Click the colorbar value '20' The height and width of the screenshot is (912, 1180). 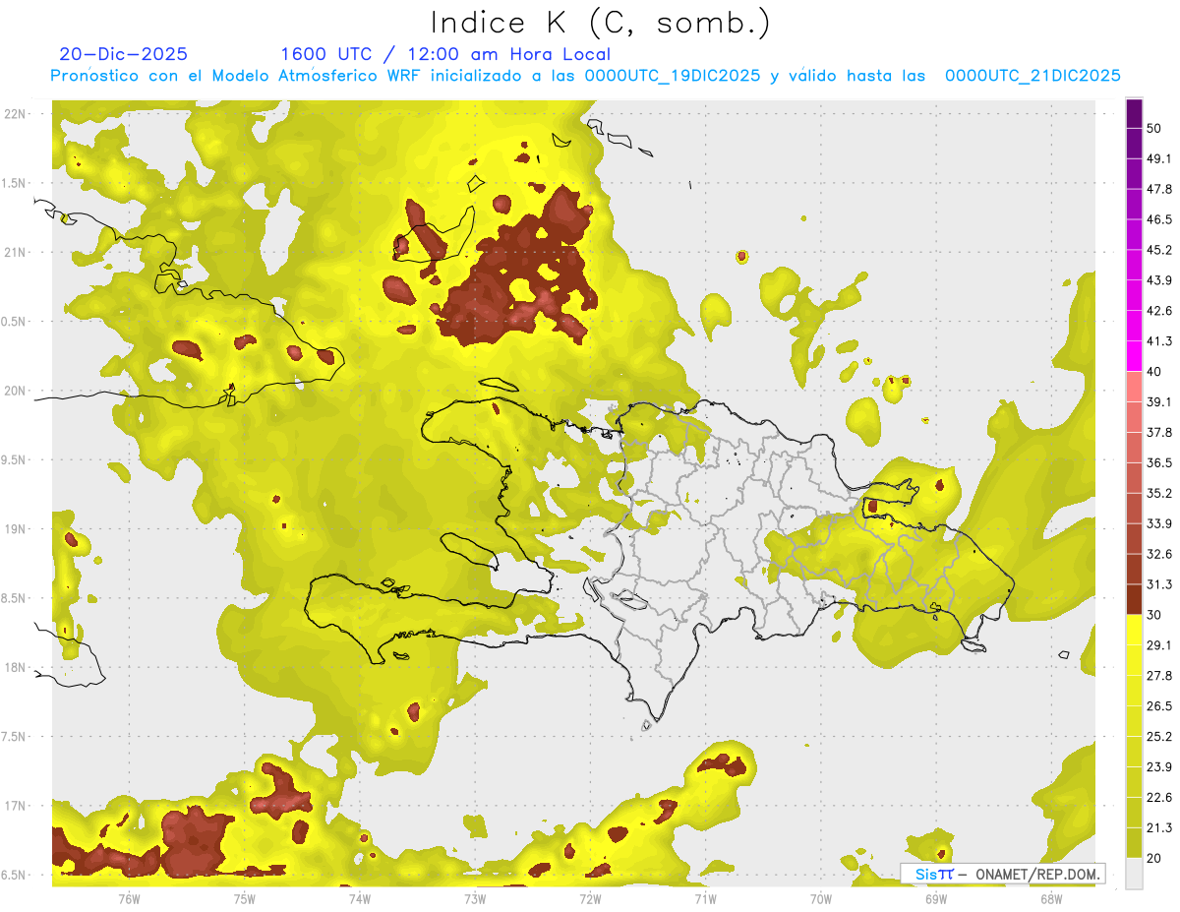point(1154,858)
